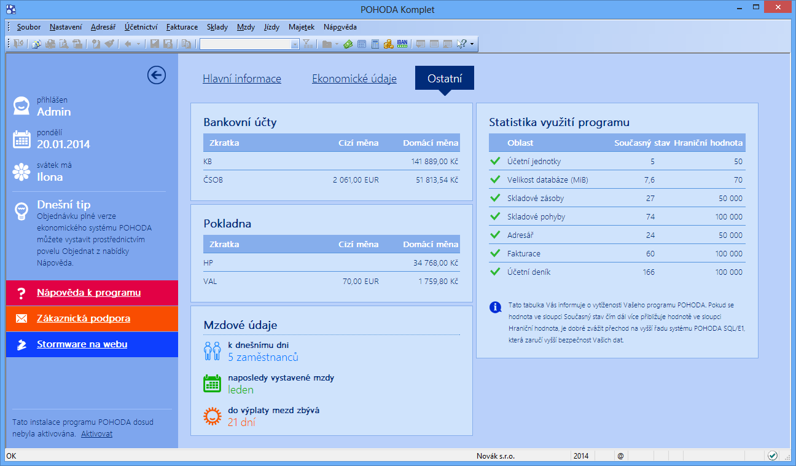Click the employees icon in Mzdové údaje
The image size is (796, 466).
pos(212,351)
